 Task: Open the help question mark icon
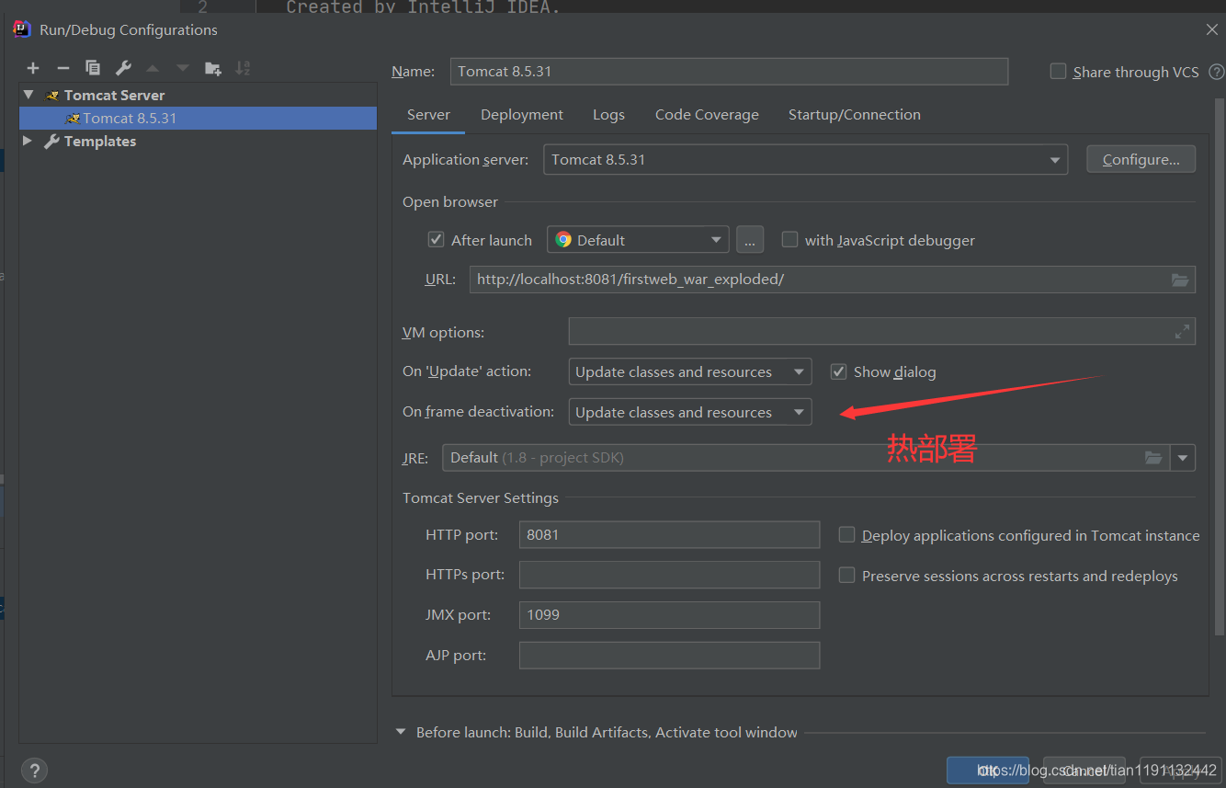point(33,771)
